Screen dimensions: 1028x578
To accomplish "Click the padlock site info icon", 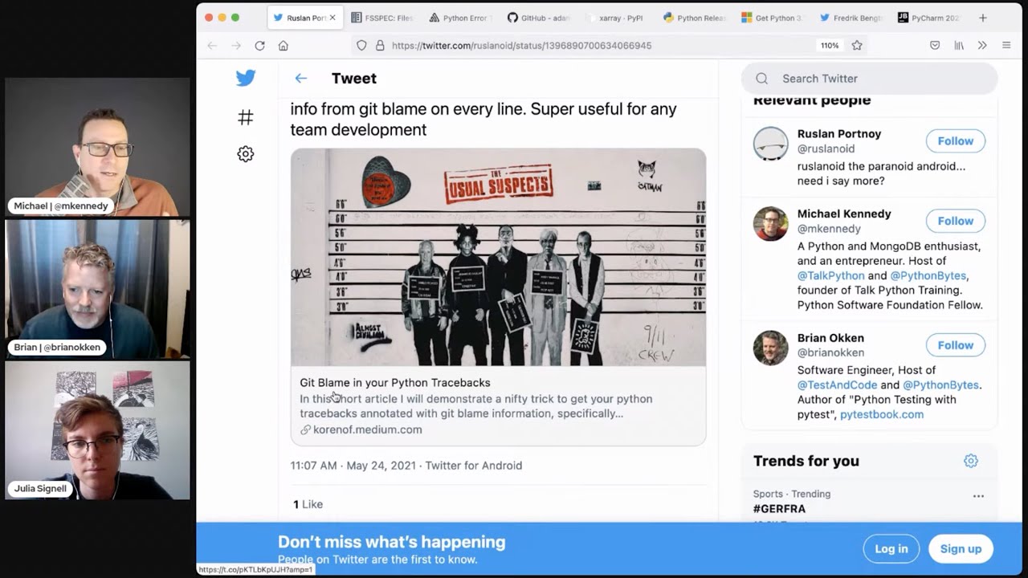I will (x=380, y=46).
